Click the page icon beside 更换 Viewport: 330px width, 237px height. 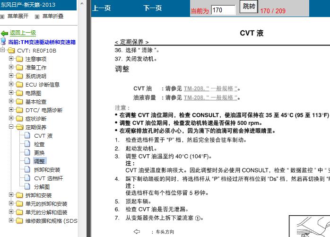[27, 152]
